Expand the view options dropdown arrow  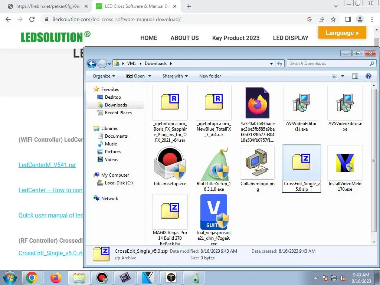pos(343,76)
